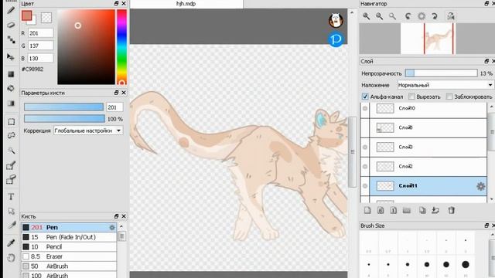
Task: Switch to hjh.mdp document tab
Action: (186, 4)
